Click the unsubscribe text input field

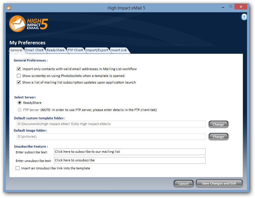point(130,161)
